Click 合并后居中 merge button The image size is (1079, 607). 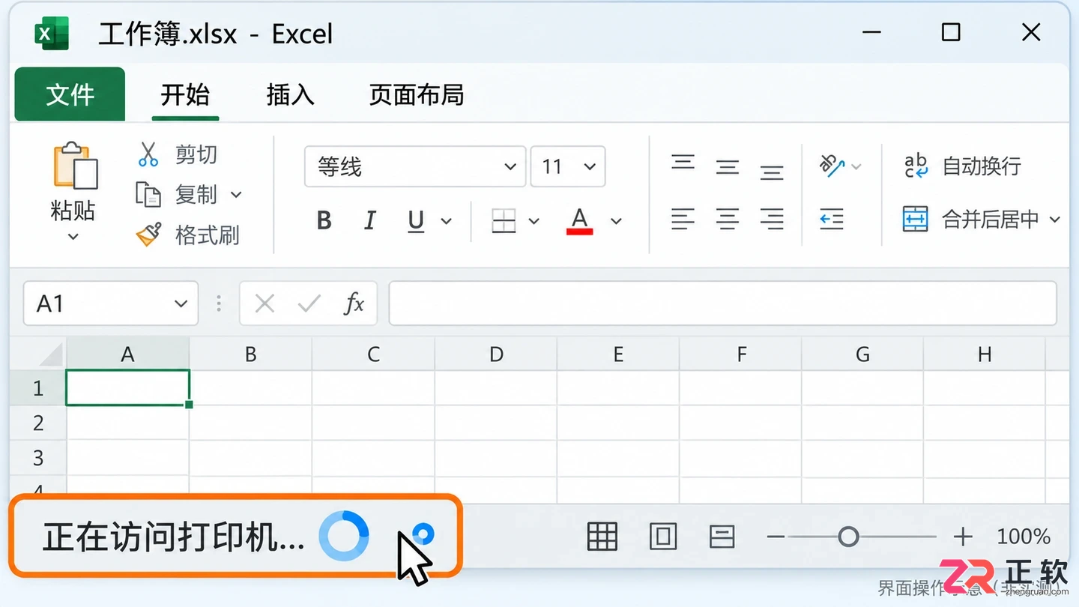pyautogui.click(x=970, y=220)
